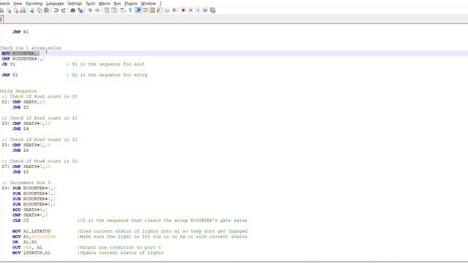Toggle synchronize vertical scrolling icon
Screen dimensions: 468x263
107,10
